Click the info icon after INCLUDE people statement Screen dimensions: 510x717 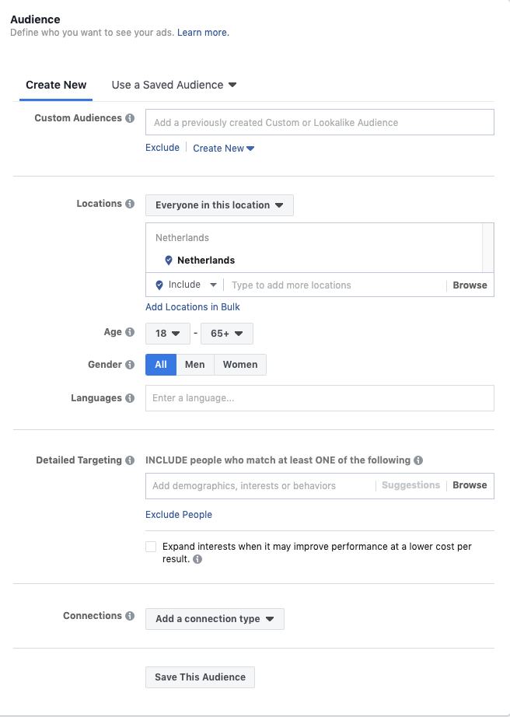point(418,460)
